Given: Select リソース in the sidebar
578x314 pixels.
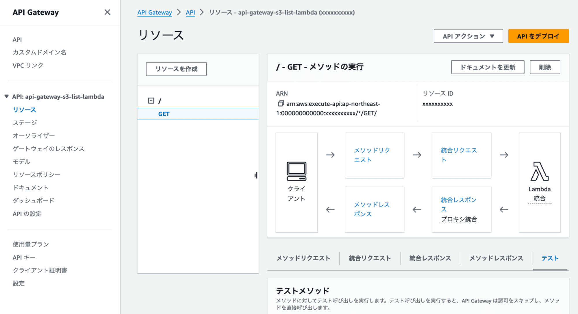Looking at the screenshot, I should (24, 110).
